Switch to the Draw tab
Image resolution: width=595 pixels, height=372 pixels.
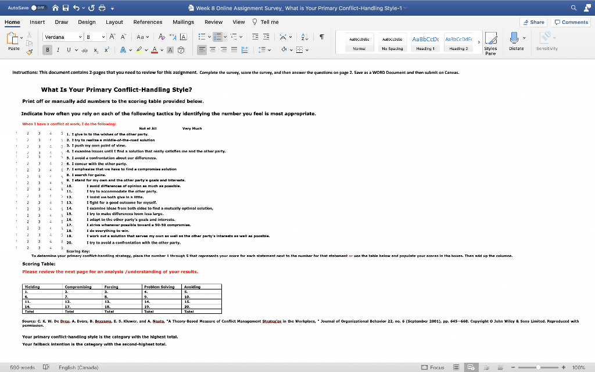(x=62, y=22)
